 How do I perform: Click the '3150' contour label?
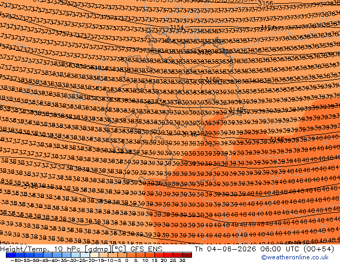click(212, 79)
